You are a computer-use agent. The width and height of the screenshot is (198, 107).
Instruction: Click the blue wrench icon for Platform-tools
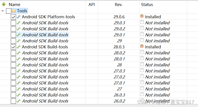coord(19,17)
